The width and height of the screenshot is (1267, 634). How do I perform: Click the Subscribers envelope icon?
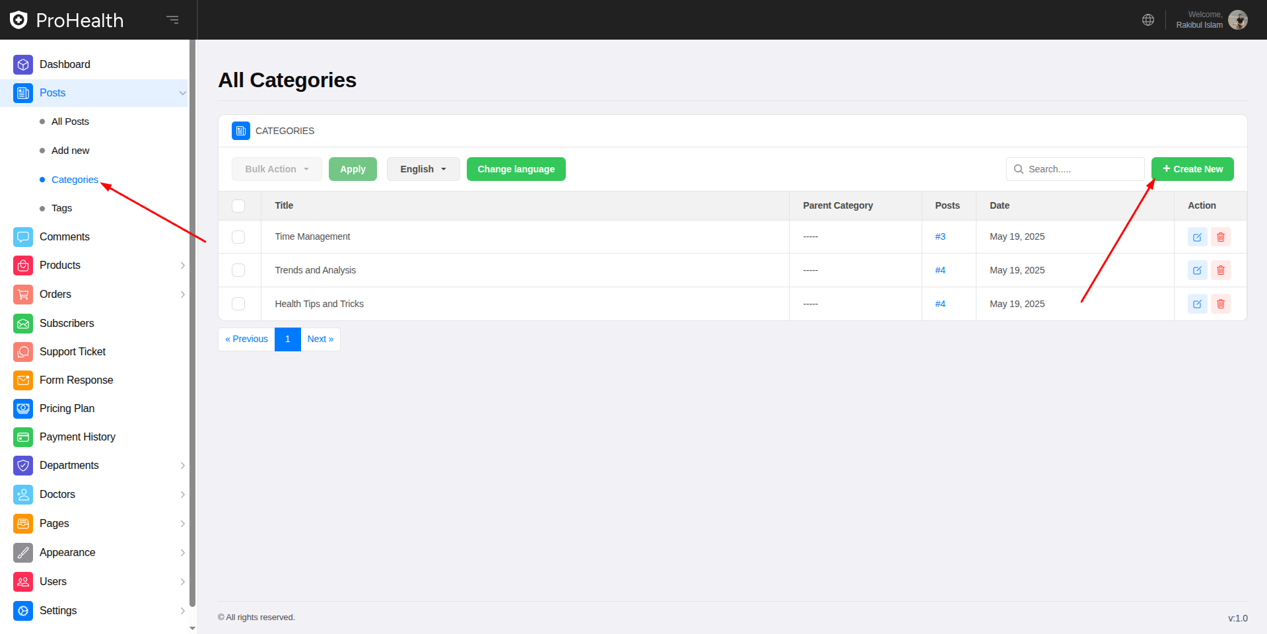[23, 324]
